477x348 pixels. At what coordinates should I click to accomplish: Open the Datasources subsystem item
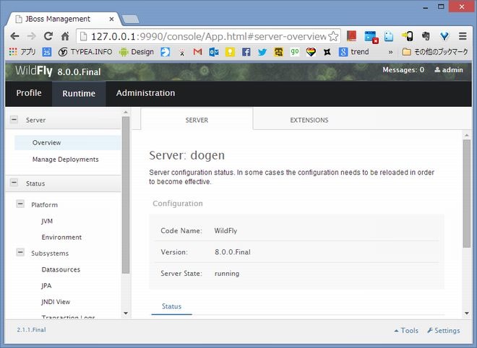click(x=61, y=270)
